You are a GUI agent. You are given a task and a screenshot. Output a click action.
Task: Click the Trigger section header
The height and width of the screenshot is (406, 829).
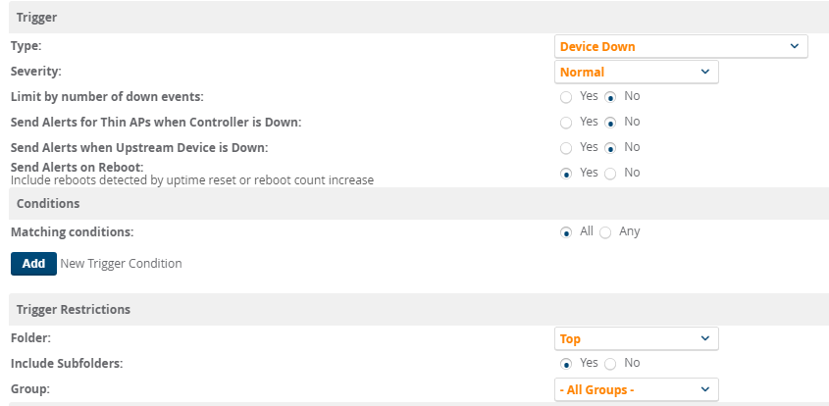(x=36, y=18)
